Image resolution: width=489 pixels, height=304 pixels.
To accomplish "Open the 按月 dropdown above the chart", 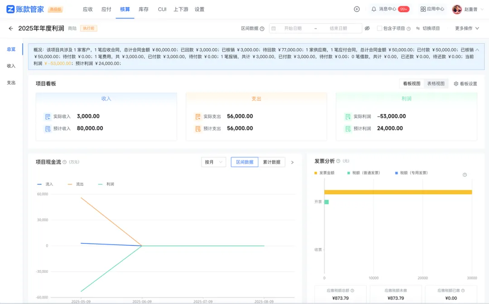I will click(213, 162).
